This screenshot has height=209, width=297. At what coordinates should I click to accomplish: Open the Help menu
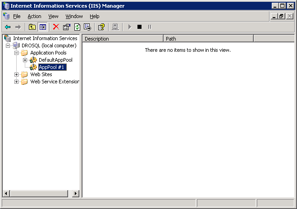94,17
